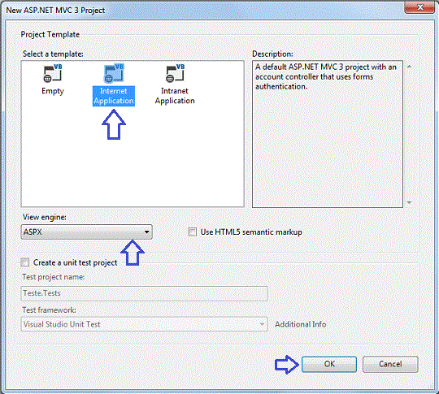This screenshot has width=439, height=394.
Task: Select the Intranet Application template icon
Action: (x=175, y=73)
